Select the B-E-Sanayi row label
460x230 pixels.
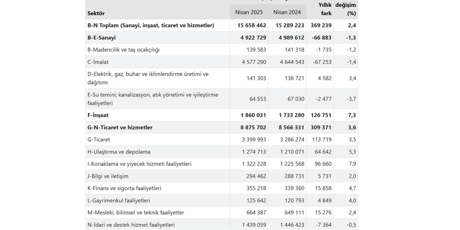click(102, 38)
